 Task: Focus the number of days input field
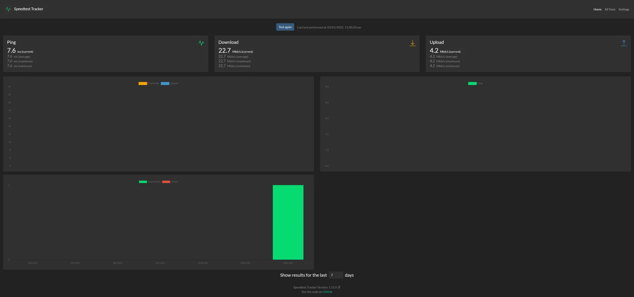[336, 275]
